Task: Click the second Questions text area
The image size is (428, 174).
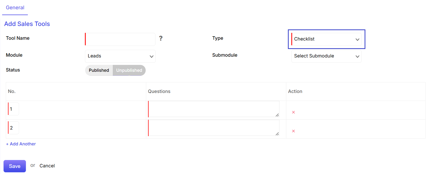Action: tap(214, 128)
